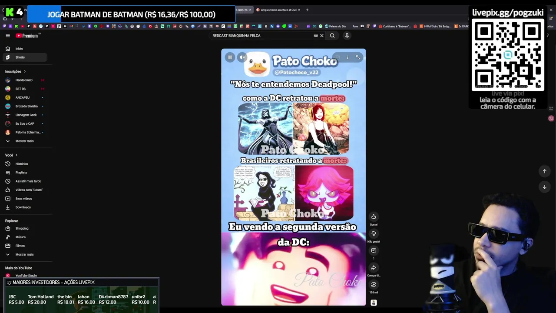Open the Short's comments panel
Screen dimensions: 556x313
[374, 250]
